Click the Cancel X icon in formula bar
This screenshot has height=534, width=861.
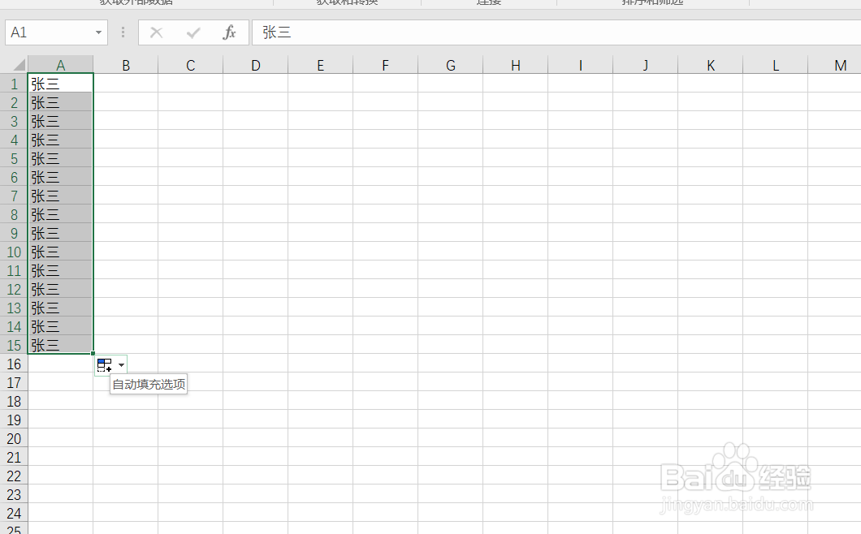pos(157,32)
